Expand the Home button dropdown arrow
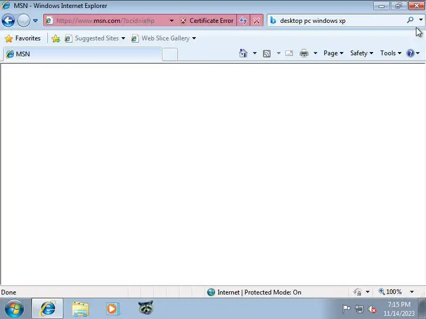Screen dimensions: 426x319 (255, 53)
